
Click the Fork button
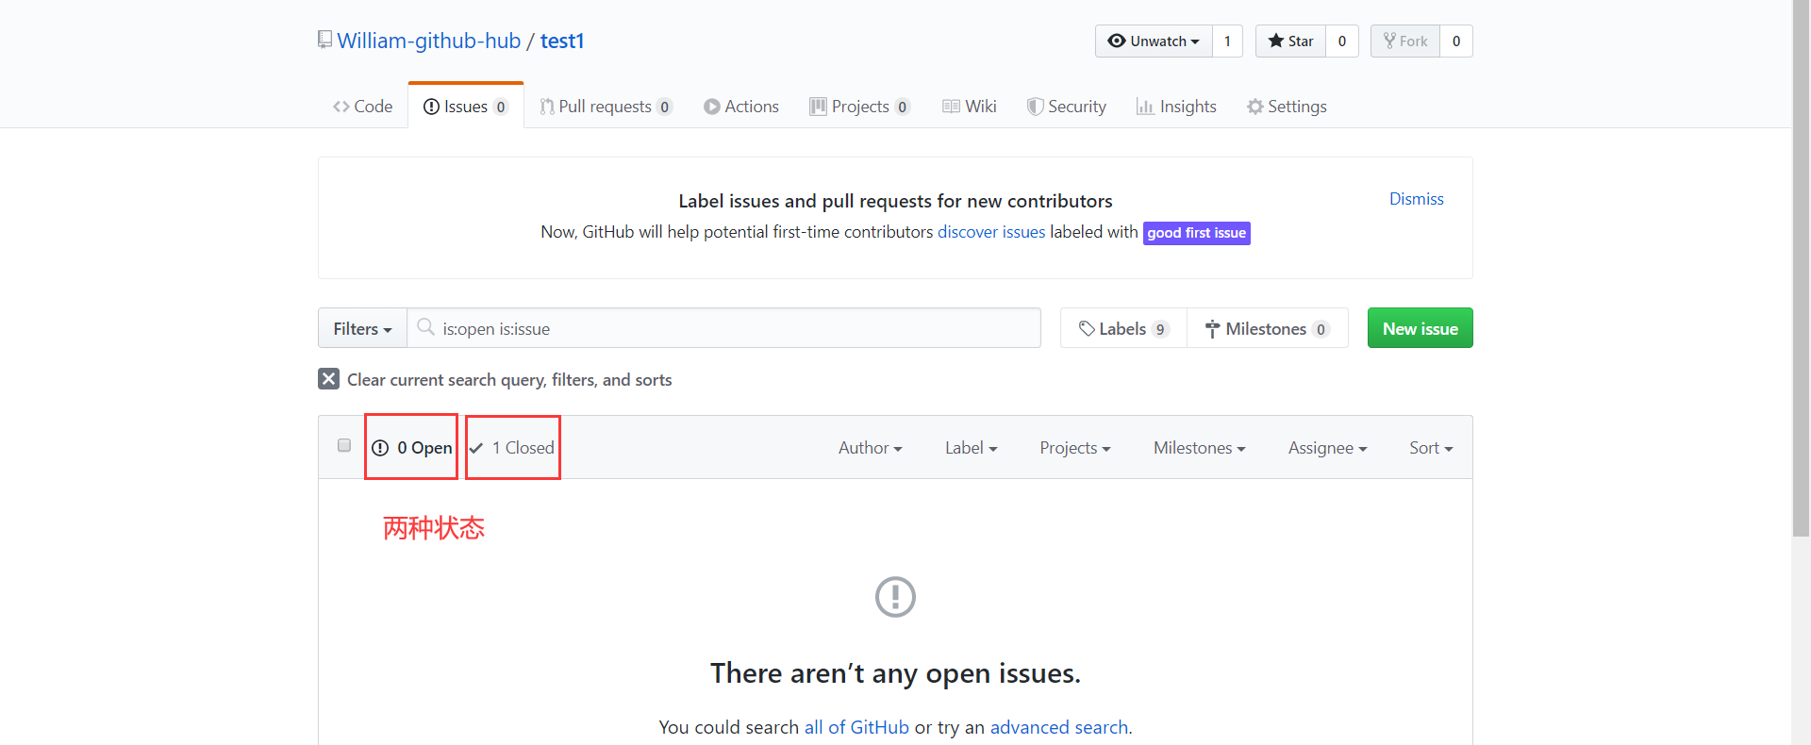pos(1405,41)
